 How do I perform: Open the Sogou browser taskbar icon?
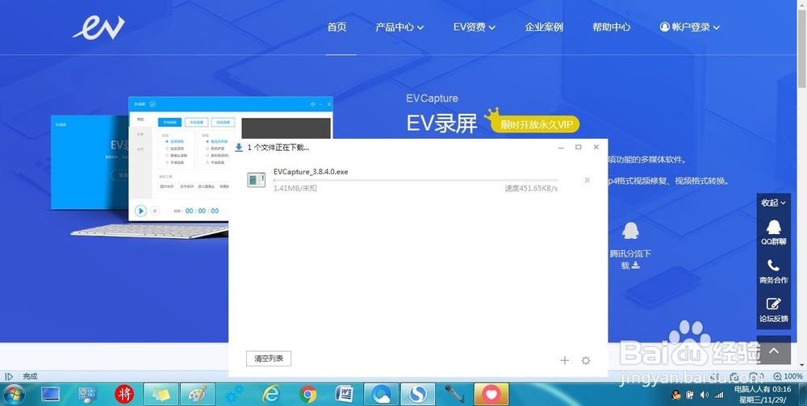(x=417, y=395)
